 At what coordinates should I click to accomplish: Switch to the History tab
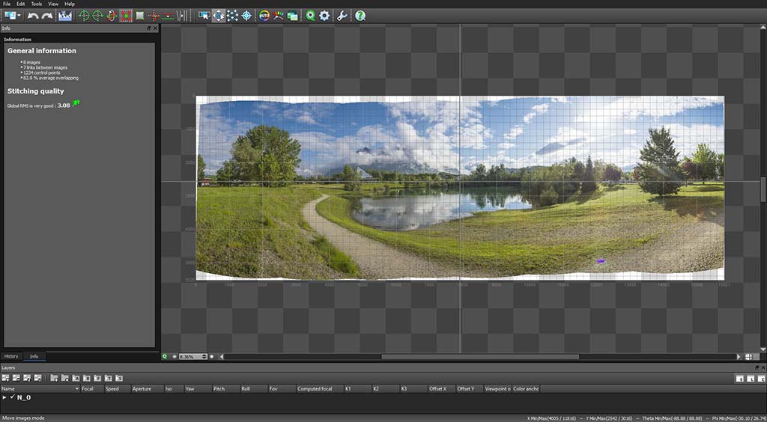pyautogui.click(x=11, y=356)
